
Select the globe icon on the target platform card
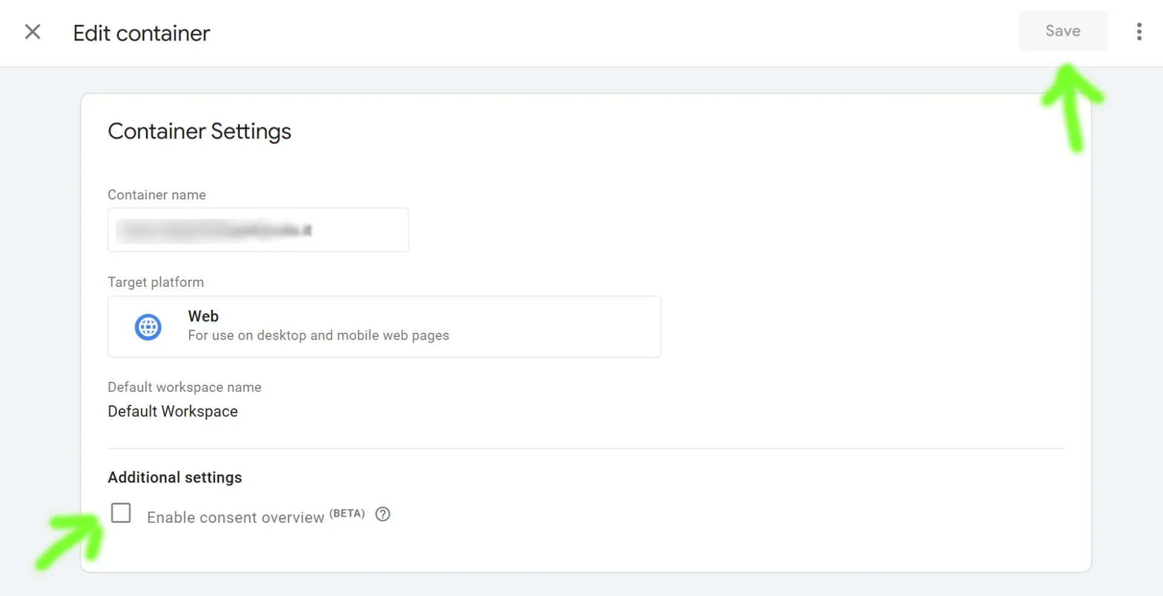147,326
